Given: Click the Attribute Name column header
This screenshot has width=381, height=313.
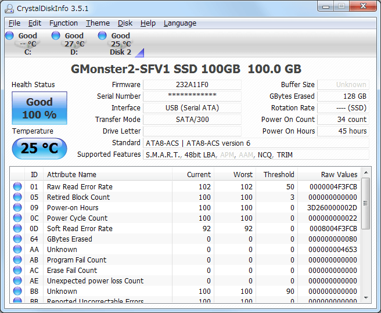Looking at the screenshot, I should coord(107,174).
